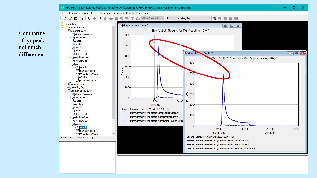Switch to the Compute tab below tree
This screenshot has width=317, height=178.
(x=80, y=138)
